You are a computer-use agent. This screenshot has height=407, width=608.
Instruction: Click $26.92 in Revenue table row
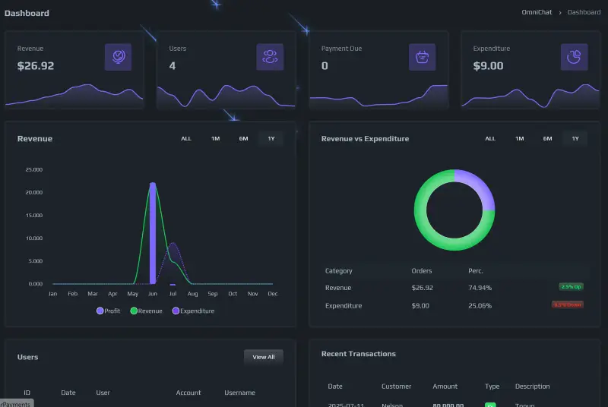tap(423, 288)
